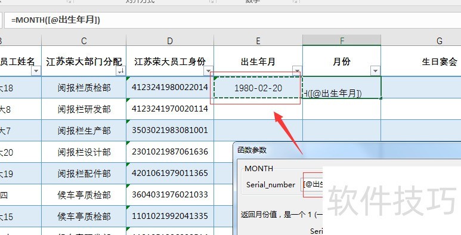Click ID cell 412324197002011
The image size is (461, 235).
[x=170, y=109]
